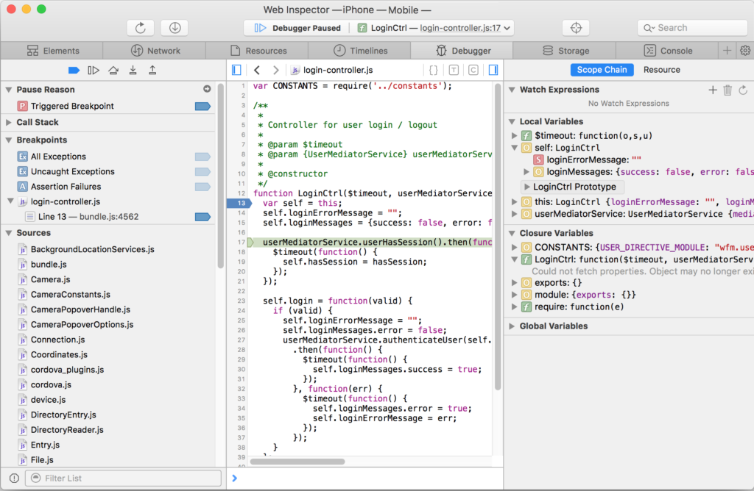The width and height of the screenshot is (754, 491).
Task: Add a new watch expression
Action: tap(712, 90)
